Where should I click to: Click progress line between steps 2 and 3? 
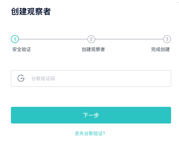(x=129, y=39)
